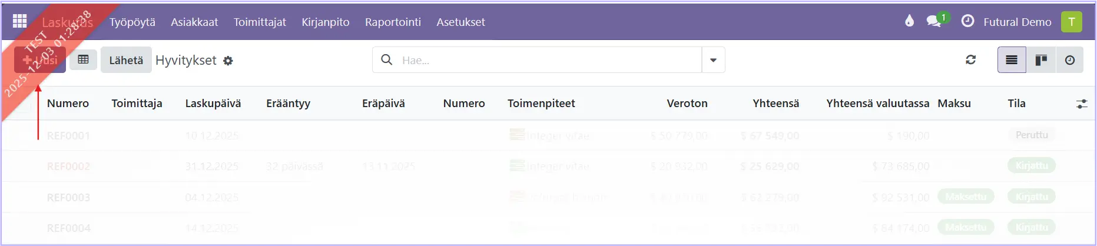Click the magnifier search icon
This screenshot has width=1097, height=246.
coord(387,59)
